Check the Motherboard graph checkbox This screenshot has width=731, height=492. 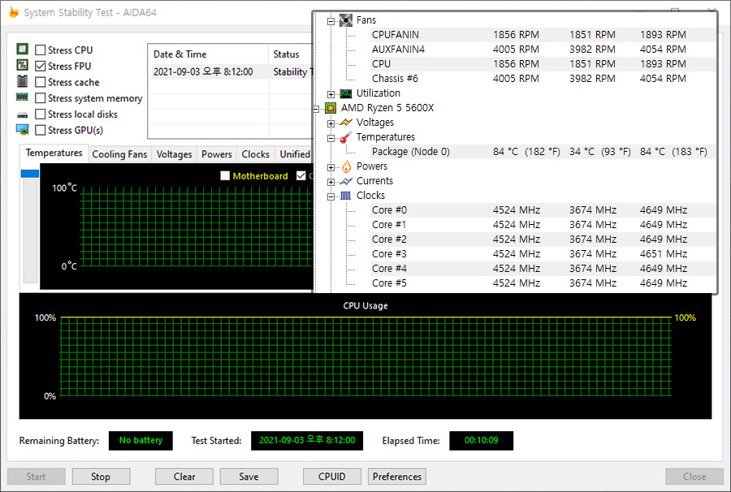point(225,175)
